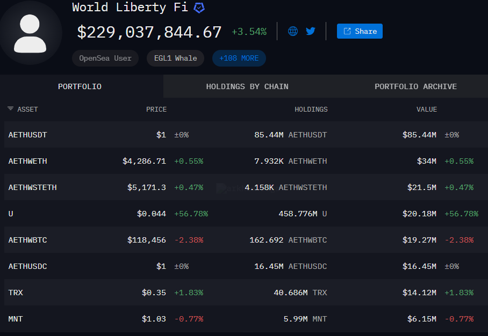Click AETHWBTC price $118,456

click(x=147, y=240)
